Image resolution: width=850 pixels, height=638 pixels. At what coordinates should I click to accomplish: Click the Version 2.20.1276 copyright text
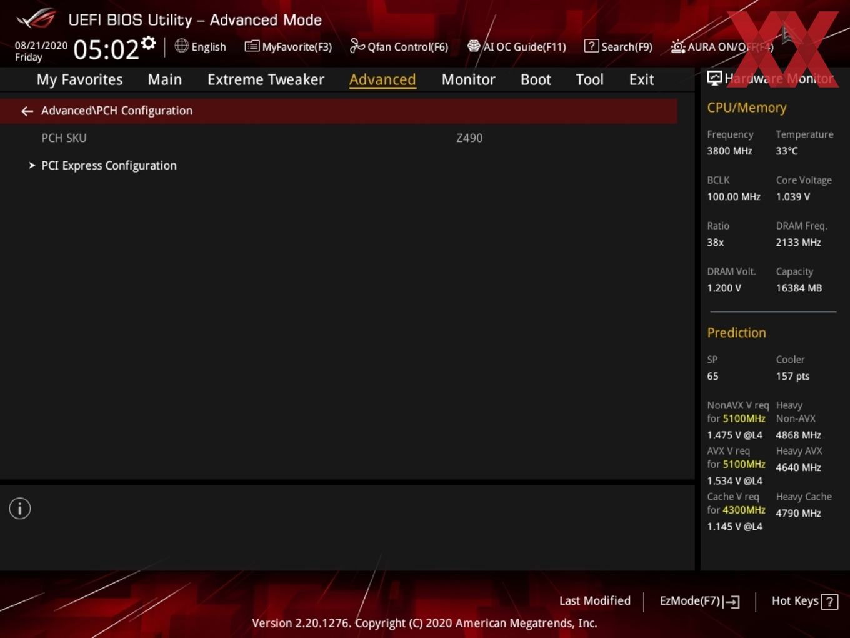coord(424,623)
